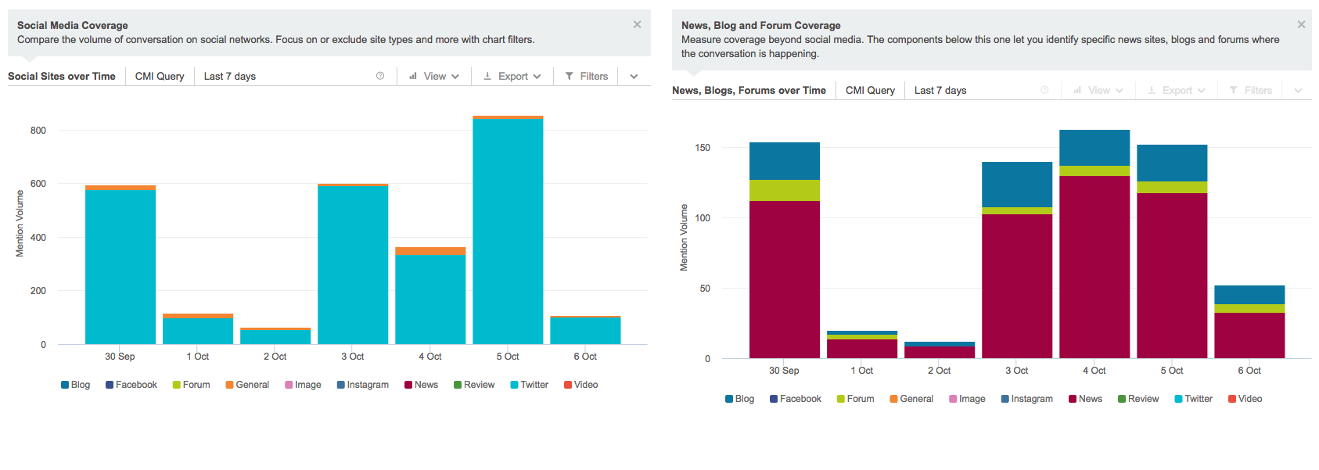Expand the chevron menu on Social Sites chart
This screenshot has height=470, width=1319.
point(634,76)
